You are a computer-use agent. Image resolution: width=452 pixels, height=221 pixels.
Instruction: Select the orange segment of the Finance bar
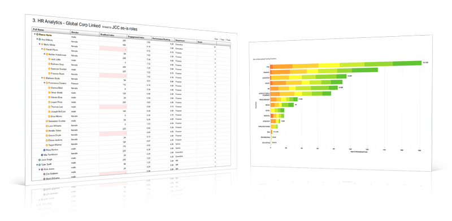(281, 71)
